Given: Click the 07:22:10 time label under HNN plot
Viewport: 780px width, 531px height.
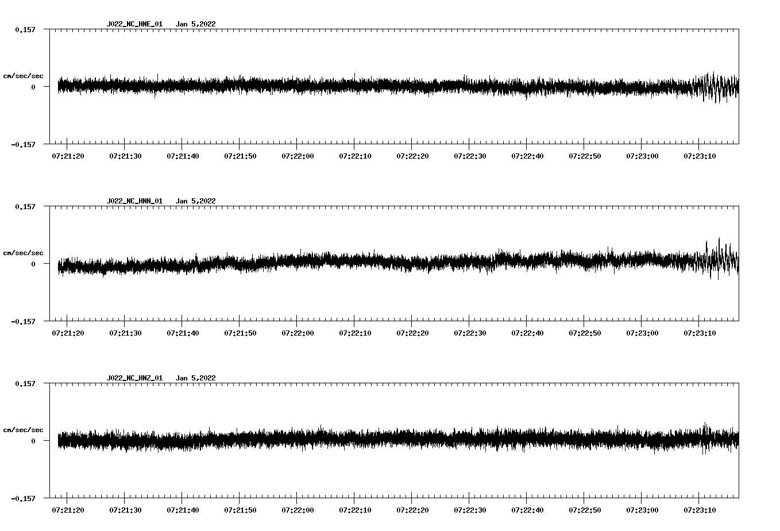Looking at the screenshot, I should 355,333.
